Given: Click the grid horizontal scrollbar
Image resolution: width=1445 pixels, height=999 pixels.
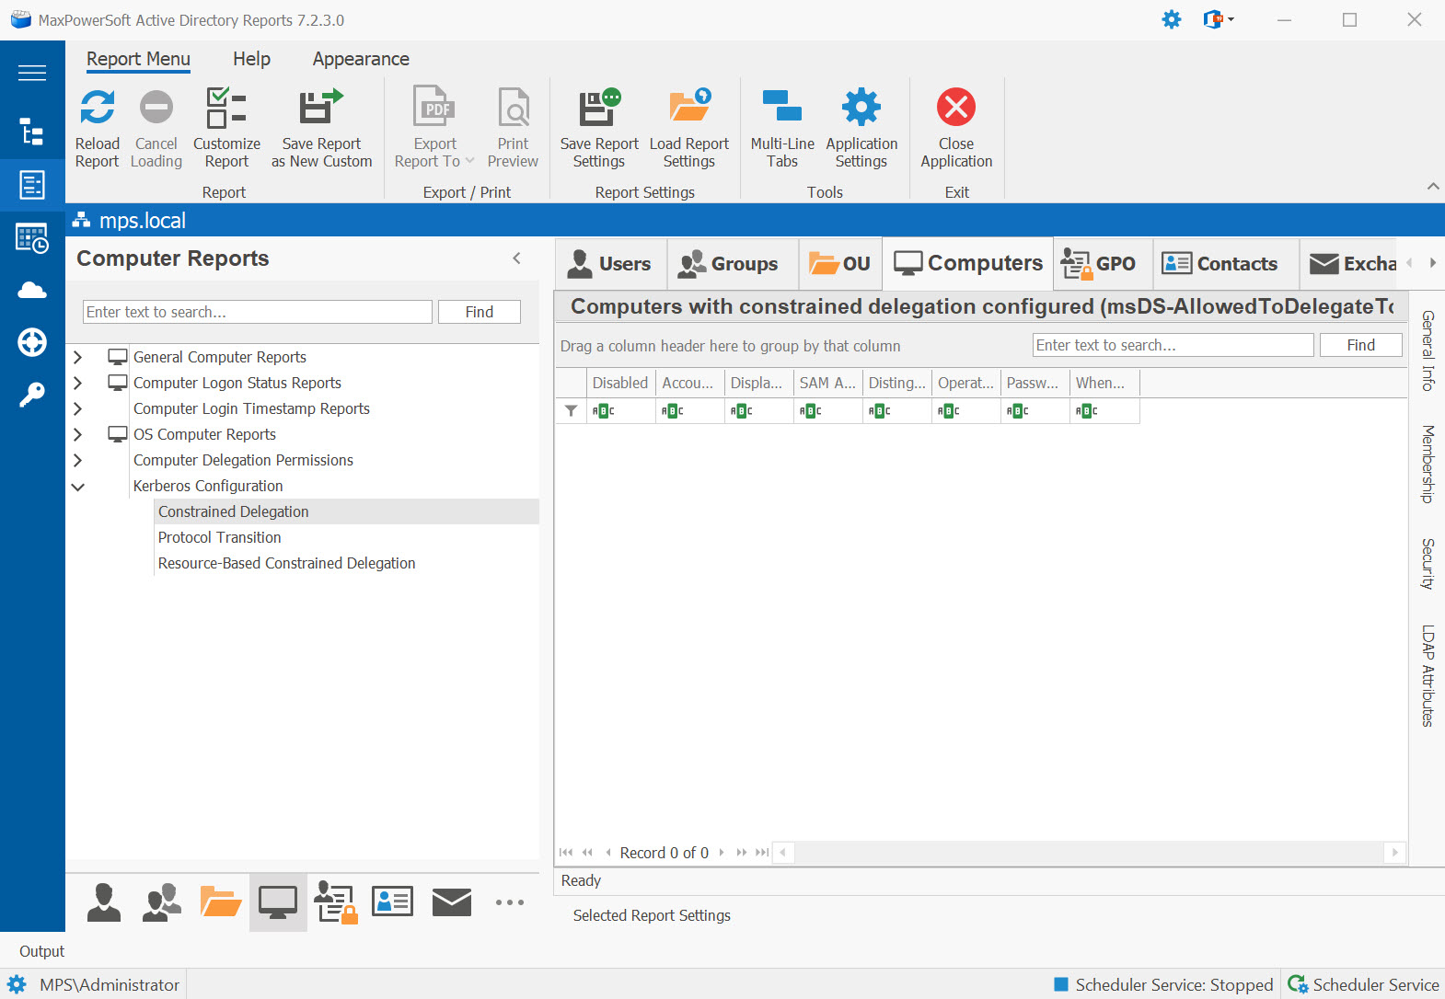Looking at the screenshot, I should tap(1086, 853).
